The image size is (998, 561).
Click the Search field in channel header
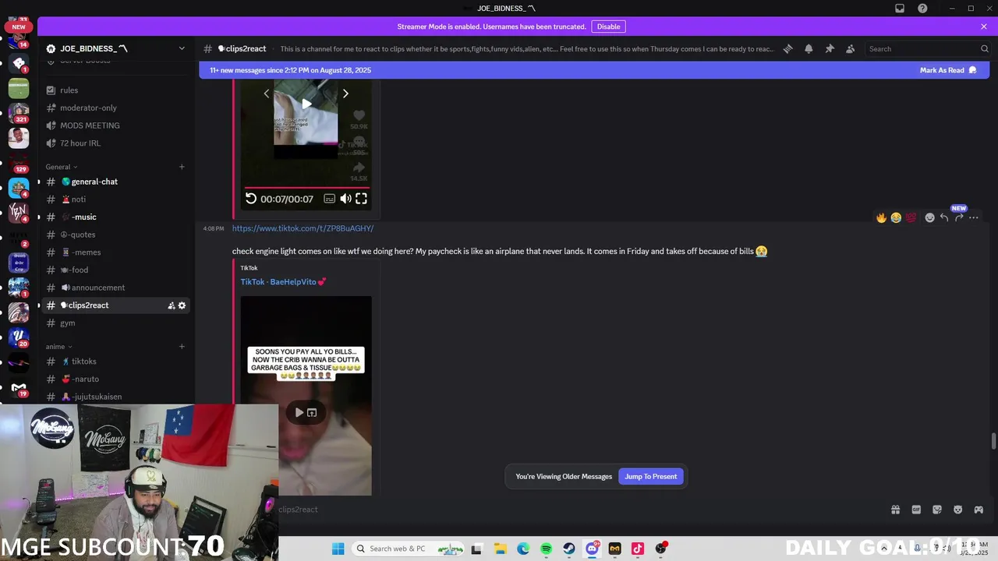click(928, 48)
